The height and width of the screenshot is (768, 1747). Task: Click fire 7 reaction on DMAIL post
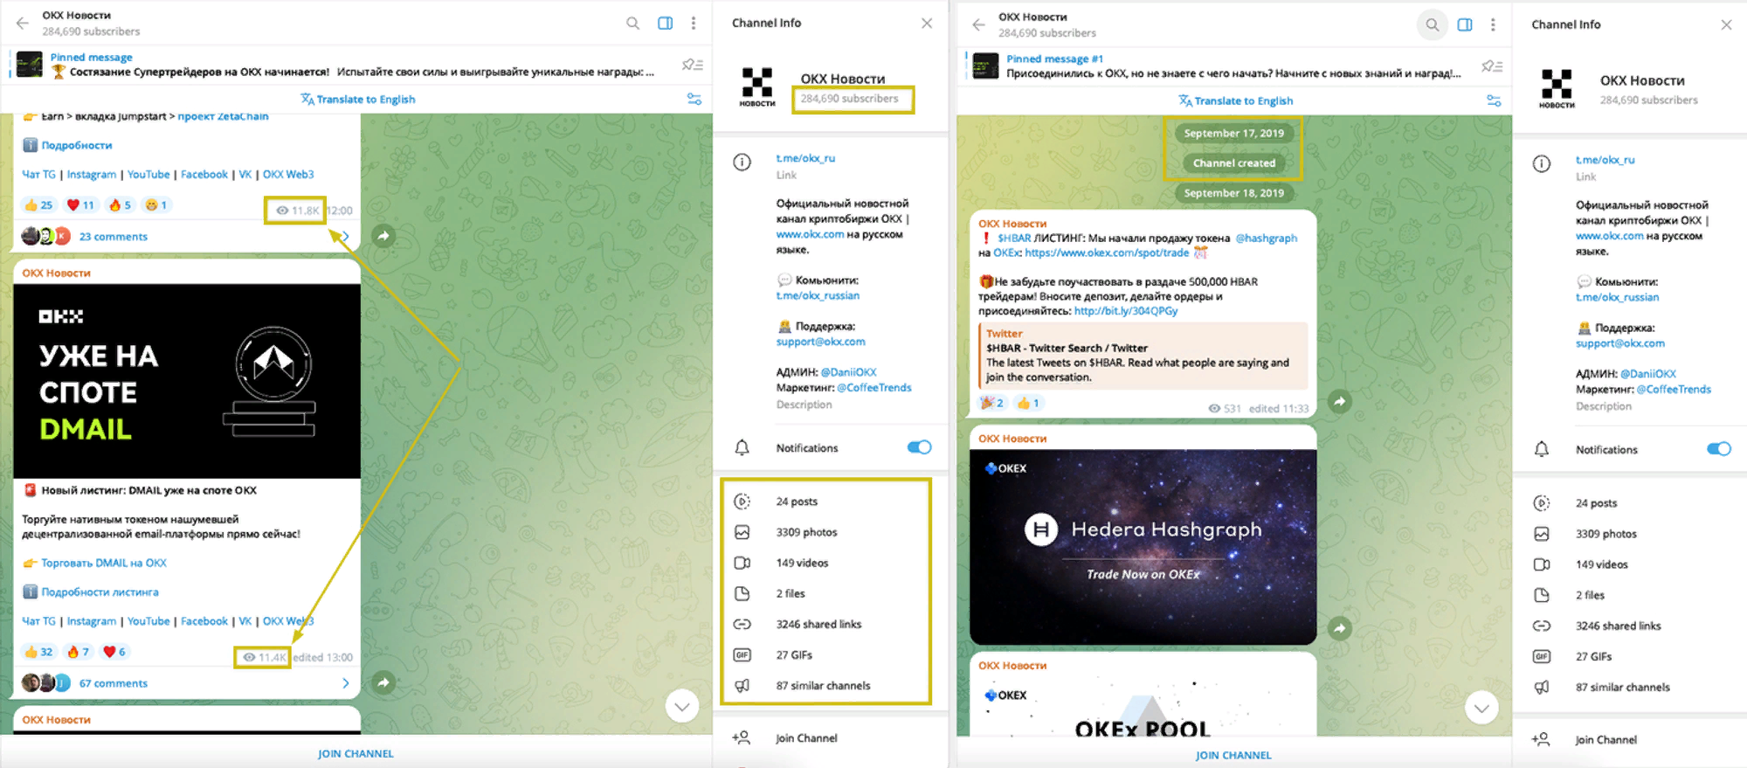tap(78, 652)
